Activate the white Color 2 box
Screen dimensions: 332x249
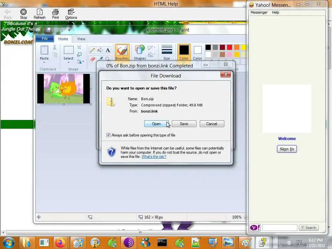197,52
